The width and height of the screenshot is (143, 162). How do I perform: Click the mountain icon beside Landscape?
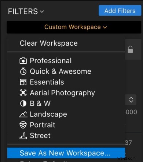click(23, 114)
